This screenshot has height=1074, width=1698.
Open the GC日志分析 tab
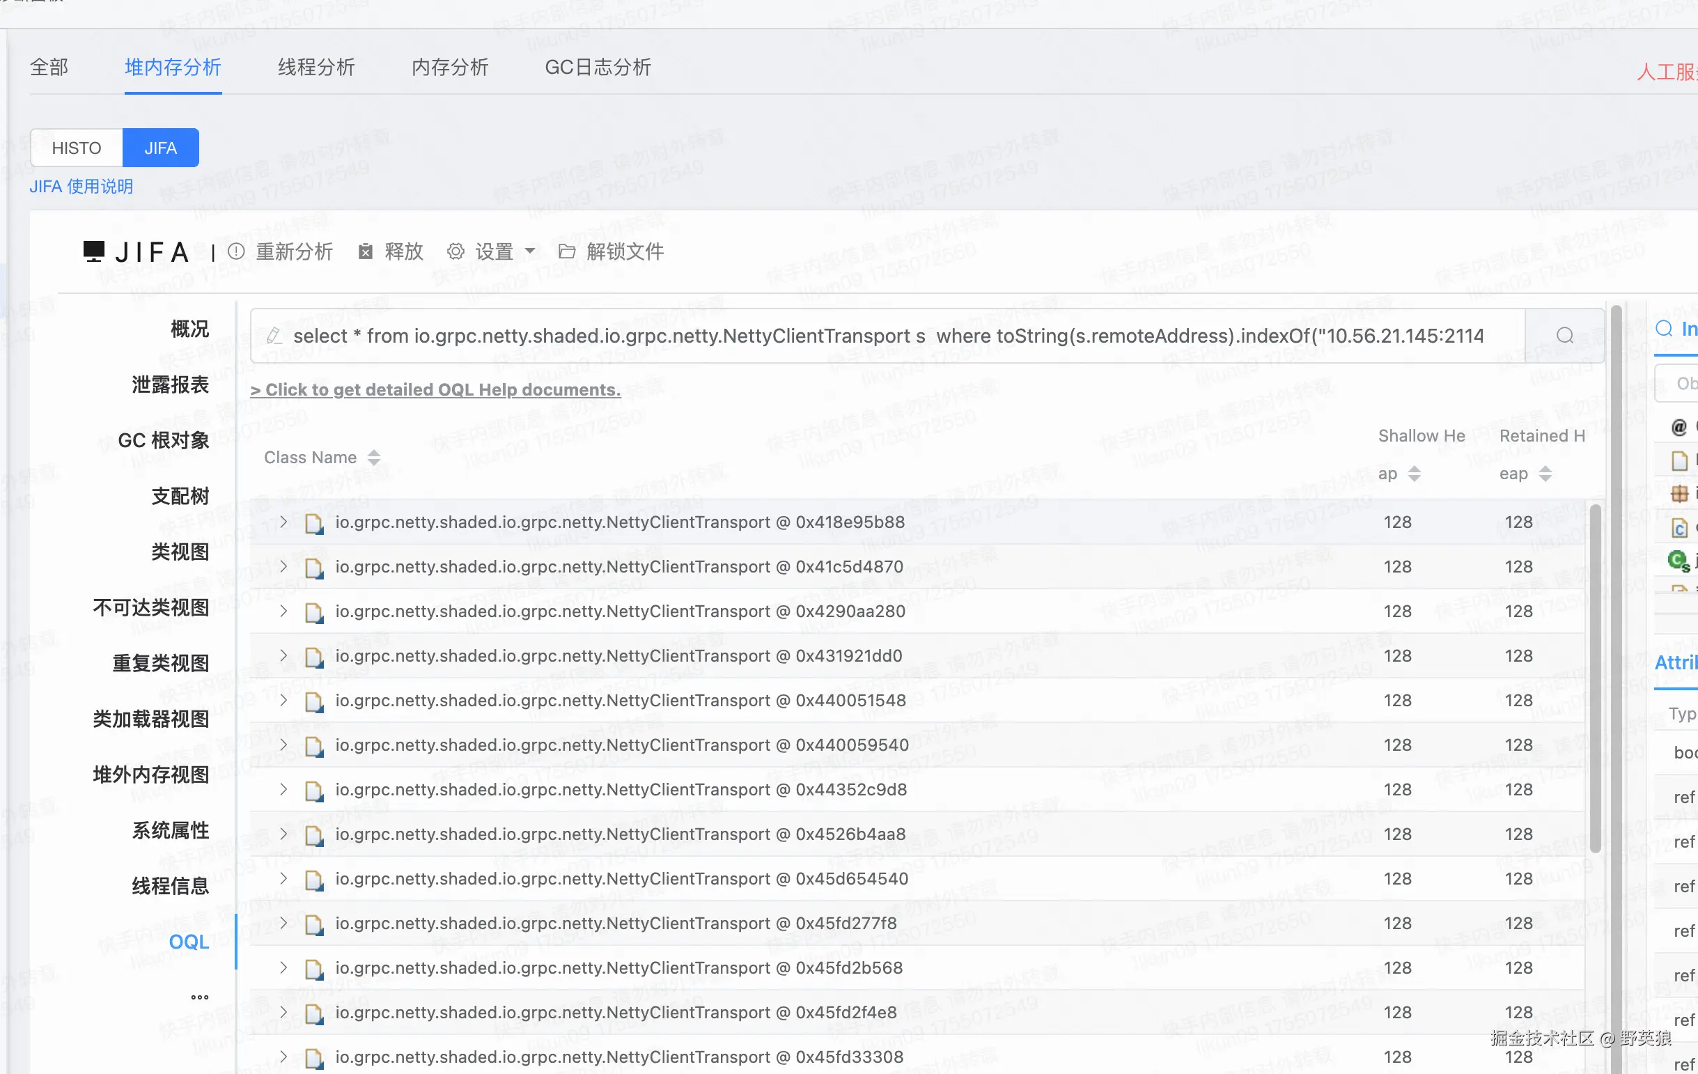click(598, 68)
